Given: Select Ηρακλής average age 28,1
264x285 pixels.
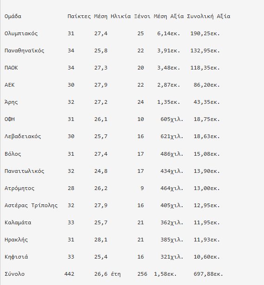Looking at the screenshot, I should (x=101, y=240).
